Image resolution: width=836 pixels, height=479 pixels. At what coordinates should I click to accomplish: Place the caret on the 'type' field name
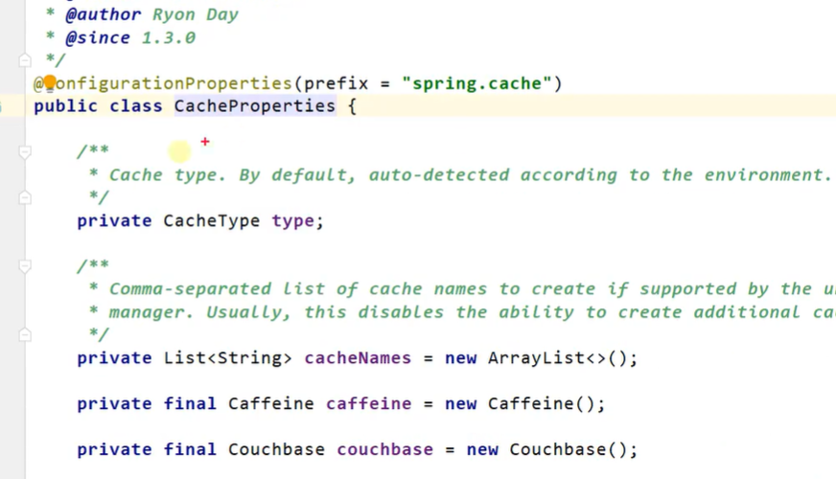pyautogui.click(x=292, y=221)
